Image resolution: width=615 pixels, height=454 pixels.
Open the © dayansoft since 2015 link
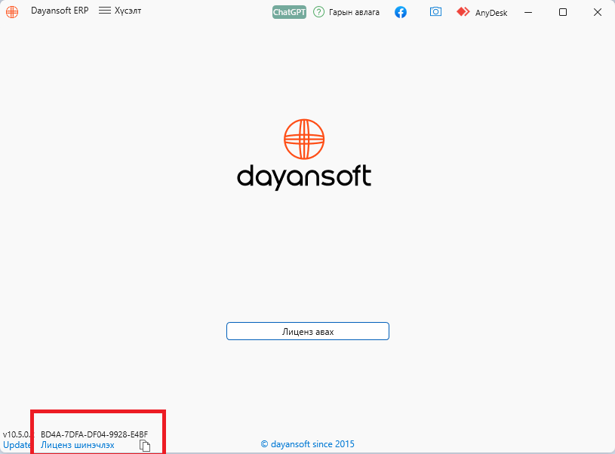(308, 443)
